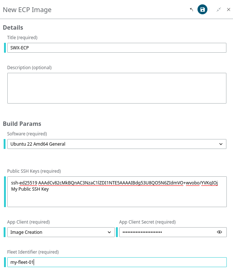Click the New ECP Image panel title
Screen dimensions: 233x277
click(27, 10)
